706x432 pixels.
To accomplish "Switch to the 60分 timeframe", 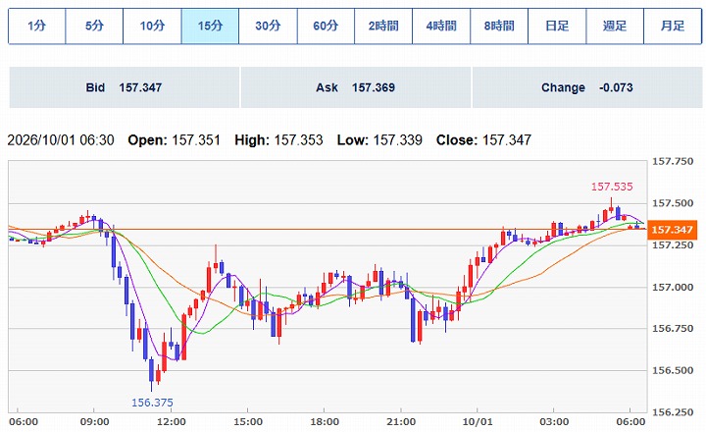I will click(326, 26).
